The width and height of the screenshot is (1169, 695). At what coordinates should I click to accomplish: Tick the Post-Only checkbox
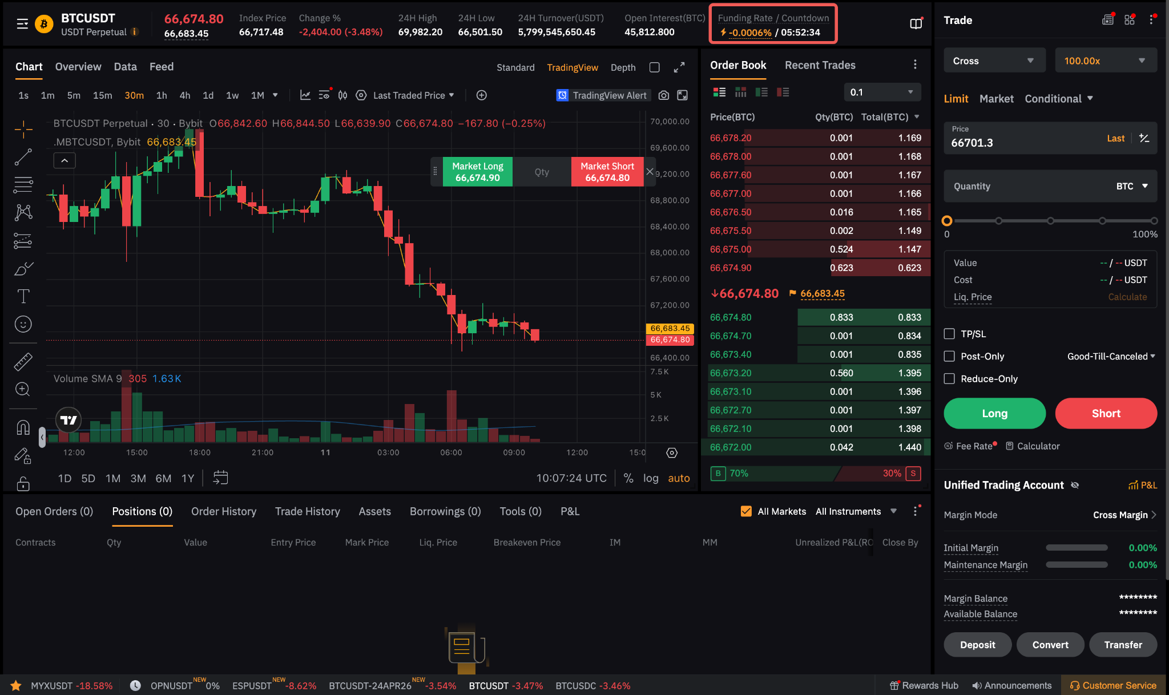949,356
